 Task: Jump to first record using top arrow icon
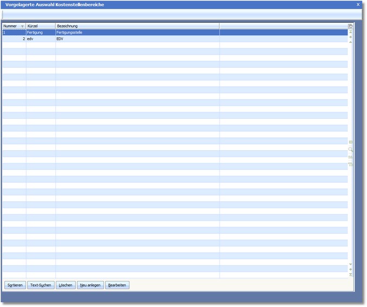click(350, 32)
